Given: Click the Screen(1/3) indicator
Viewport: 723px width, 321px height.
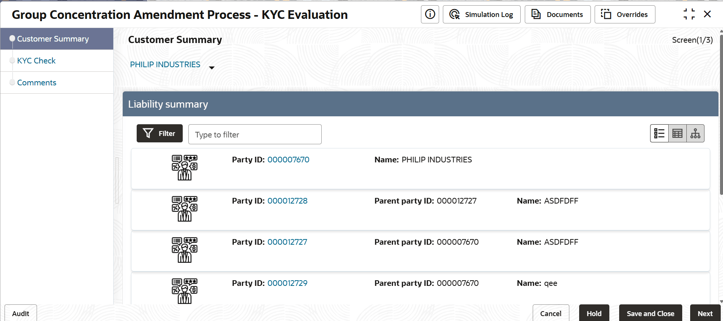Looking at the screenshot, I should pos(692,40).
